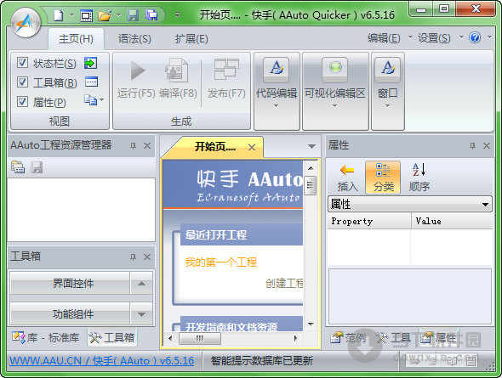Open the 设置(S) dropdown menu

[440, 38]
